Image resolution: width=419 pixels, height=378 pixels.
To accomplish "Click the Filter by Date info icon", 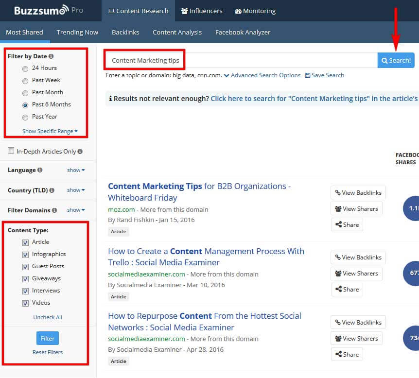I will (51, 56).
